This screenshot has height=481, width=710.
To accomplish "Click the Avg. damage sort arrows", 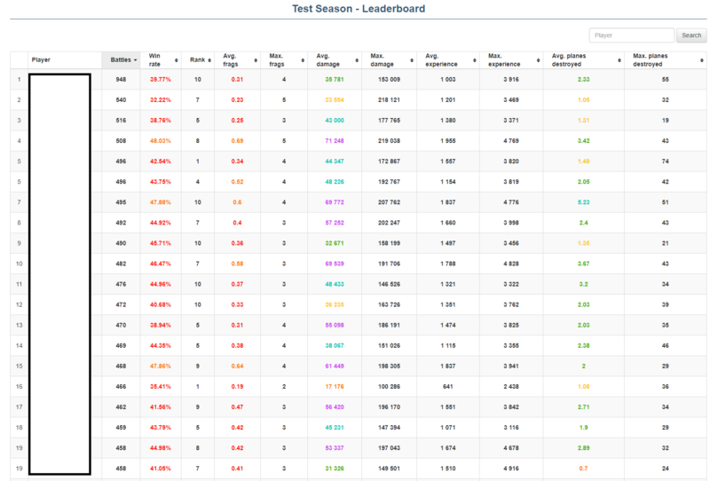I will [x=357, y=60].
